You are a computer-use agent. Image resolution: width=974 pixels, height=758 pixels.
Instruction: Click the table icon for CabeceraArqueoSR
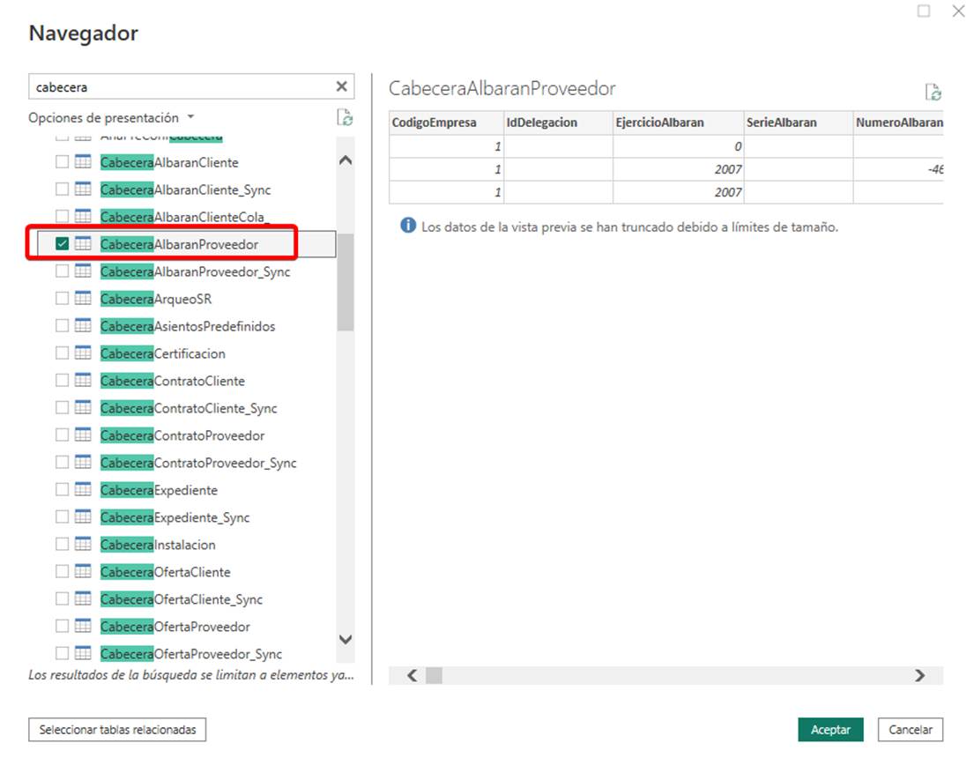(x=83, y=299)
